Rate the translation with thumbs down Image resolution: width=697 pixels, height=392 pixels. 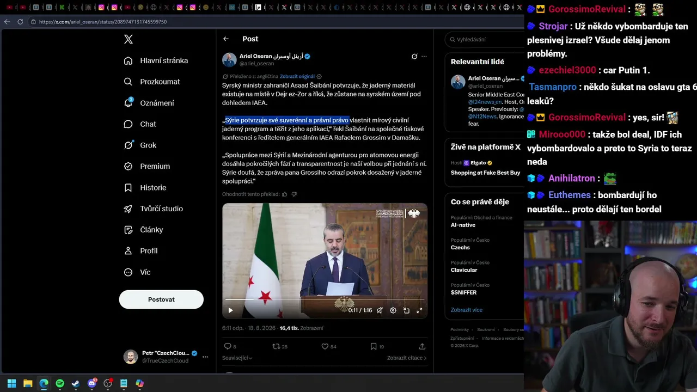point(294,194)
